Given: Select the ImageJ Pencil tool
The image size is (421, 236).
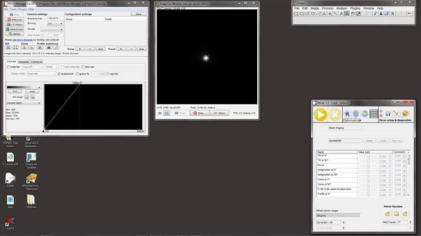Looking at the screenshot, I should click(375, 13).
